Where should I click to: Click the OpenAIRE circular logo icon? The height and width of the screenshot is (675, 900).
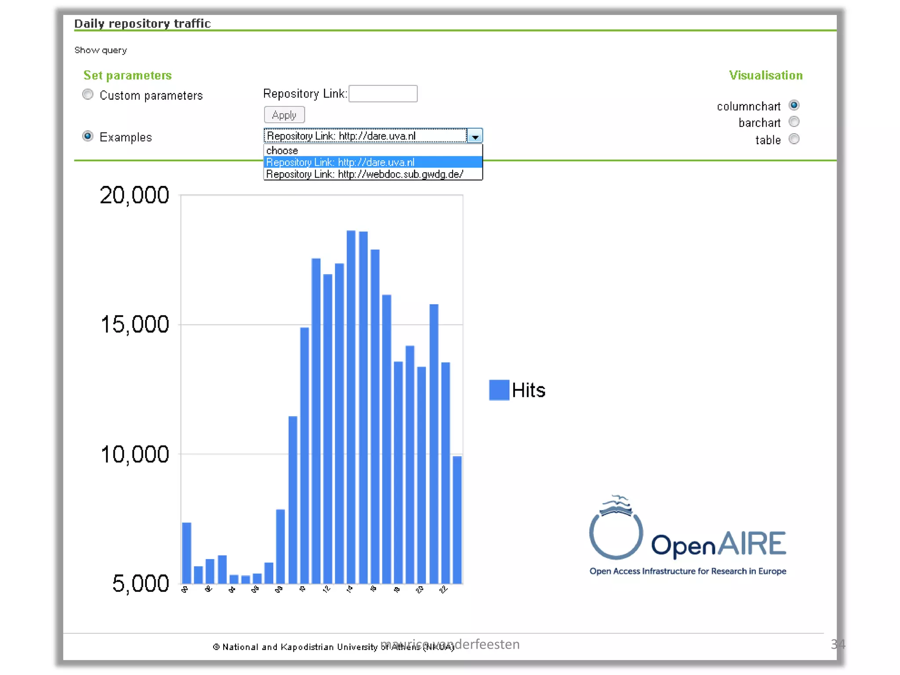[x=616, y=533]
